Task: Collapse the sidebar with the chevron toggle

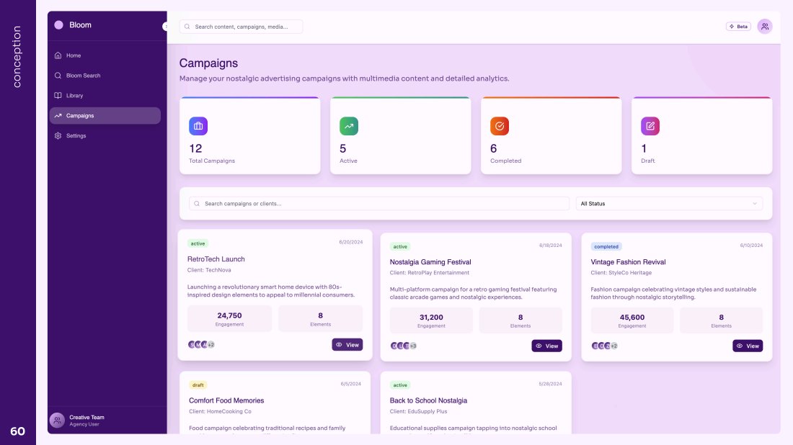Action: coord(165,27)
